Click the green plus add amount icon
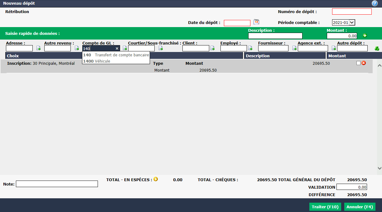Viewport: 382px width, 212px height. tap(365, 36)
